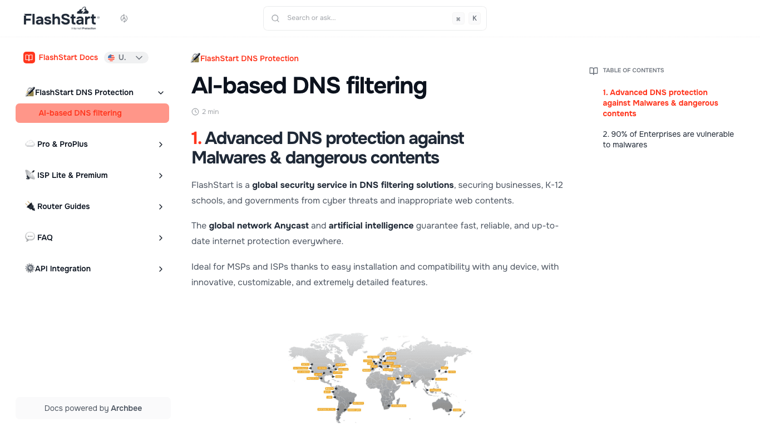Click the Docs powered by Archbee button
Viewport: 760px width, 427px height.
click(x=93, y=408)
